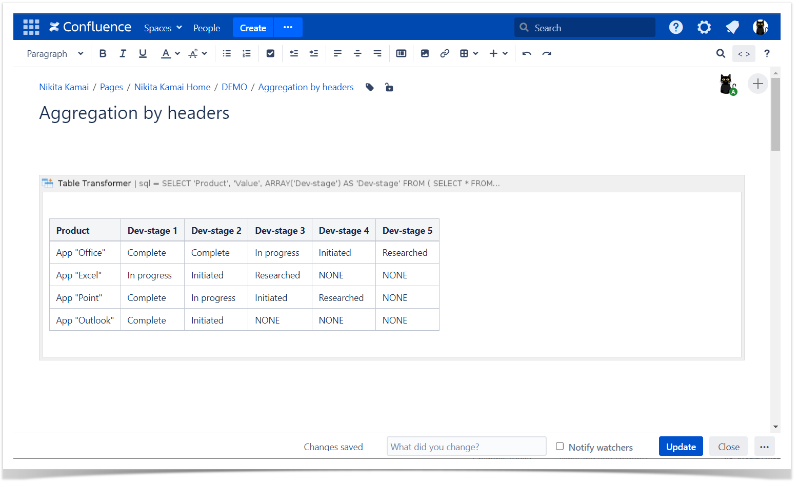The height and width of the screenshot is (484, 798).
Task: Open the text color picker arrow
Action: click(177, 53)
